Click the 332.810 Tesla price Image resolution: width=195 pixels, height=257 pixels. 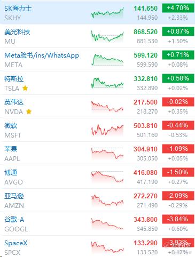click(x=145, y=78)
